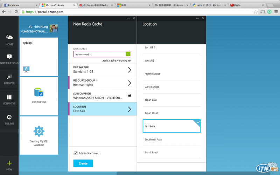Open the Journeys icon in sidebar
This screenshot has height=175, width=280.
9,97
